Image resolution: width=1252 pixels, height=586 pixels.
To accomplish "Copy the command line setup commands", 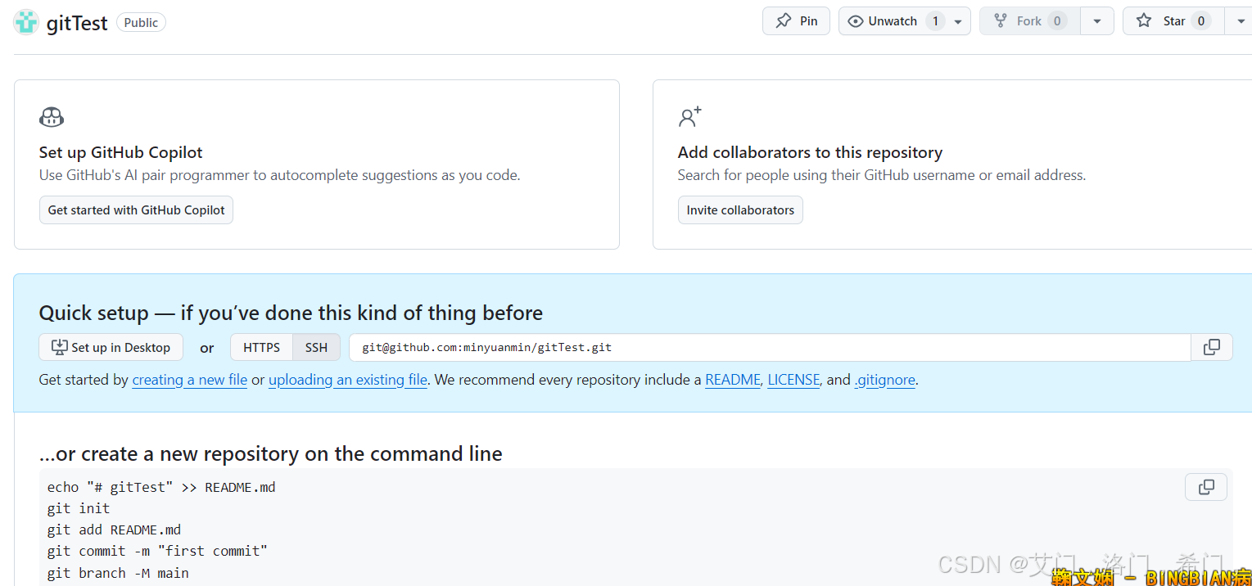I will (1206, 487).
